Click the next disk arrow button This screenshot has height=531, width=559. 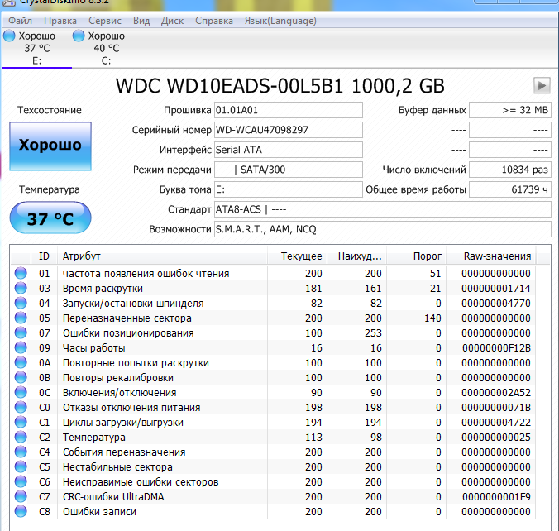coord(542,85)
